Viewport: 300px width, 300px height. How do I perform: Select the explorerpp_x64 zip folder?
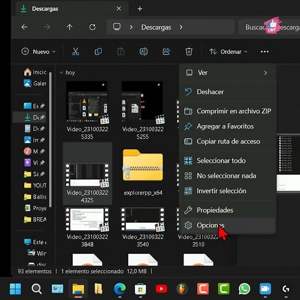142,166
